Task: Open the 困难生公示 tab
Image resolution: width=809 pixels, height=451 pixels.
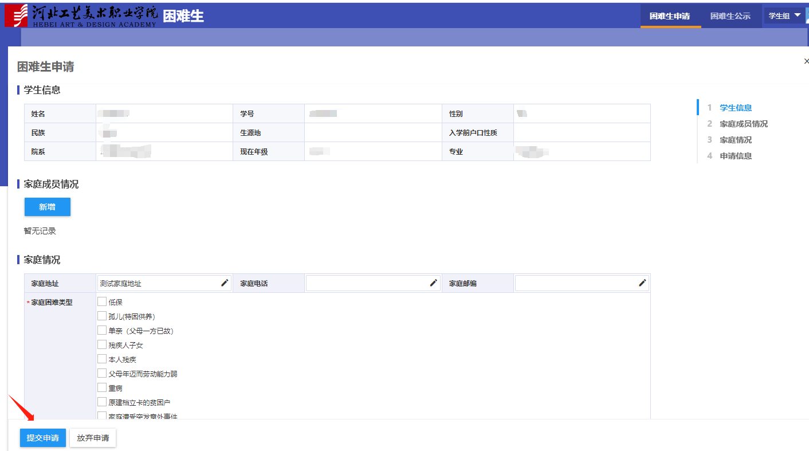Action: point(730,16)
